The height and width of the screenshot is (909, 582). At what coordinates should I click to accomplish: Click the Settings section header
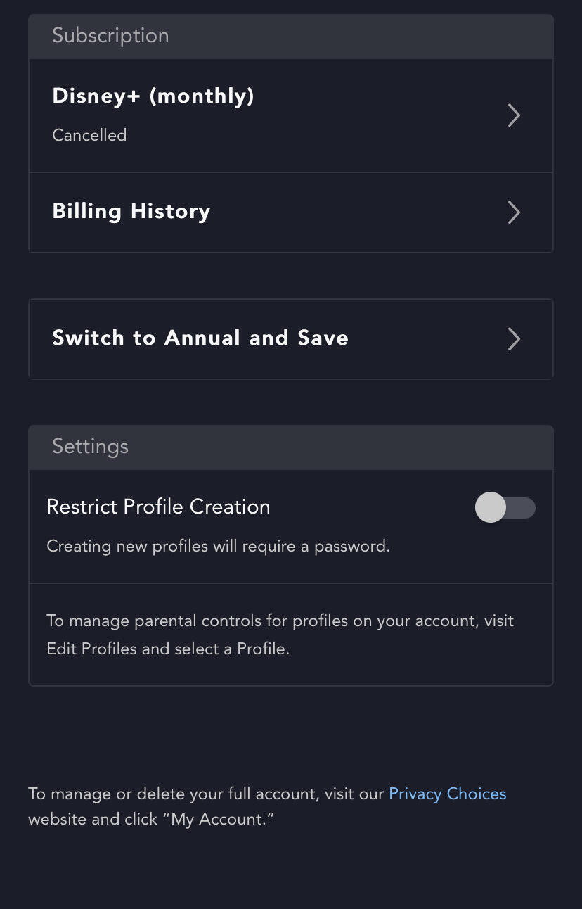pos(90,447)
